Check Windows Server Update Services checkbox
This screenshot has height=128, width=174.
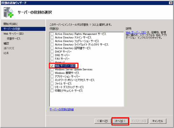point(52,69)
